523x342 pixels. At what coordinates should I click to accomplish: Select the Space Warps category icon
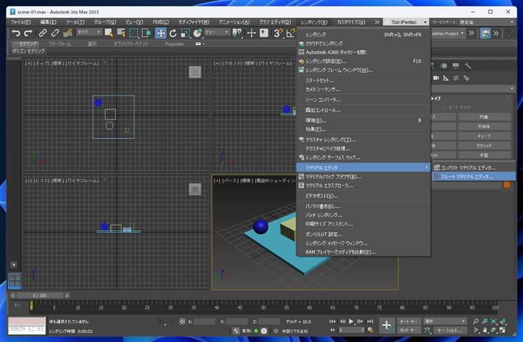click(456, 78)
